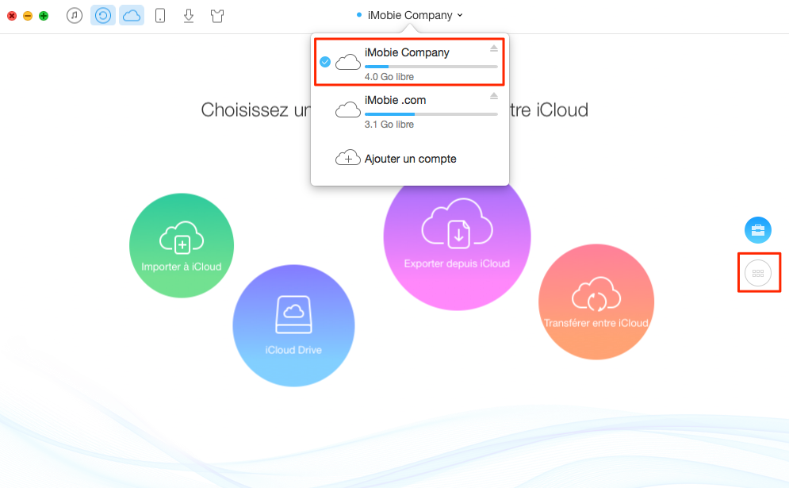Viewport: 789px width, 488px height.
Task: Click the '4.0 Go libre' text
Action: tap(389, 76)
